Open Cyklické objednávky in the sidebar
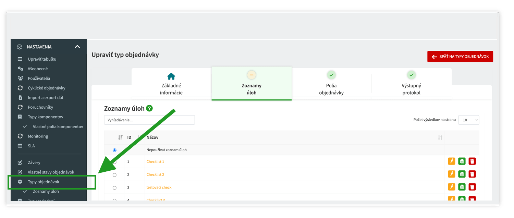 tap(47, 88)
